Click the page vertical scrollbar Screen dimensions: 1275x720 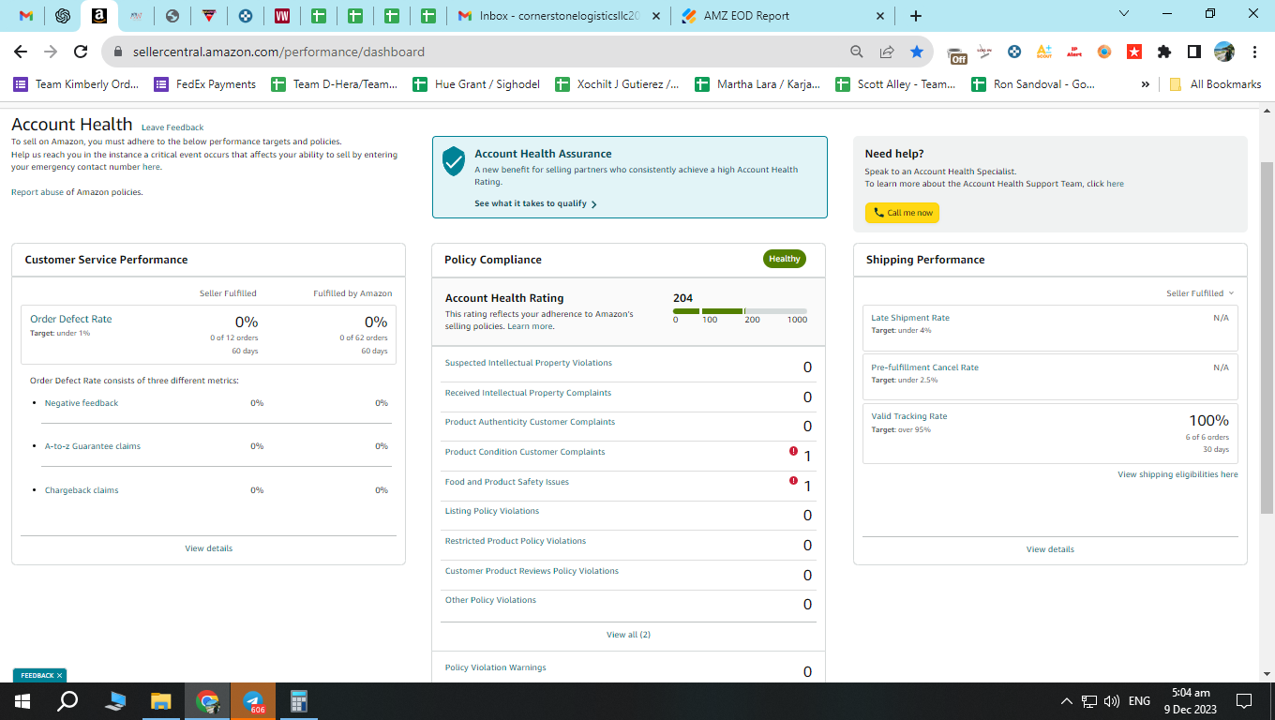(x=1267, y=337)
